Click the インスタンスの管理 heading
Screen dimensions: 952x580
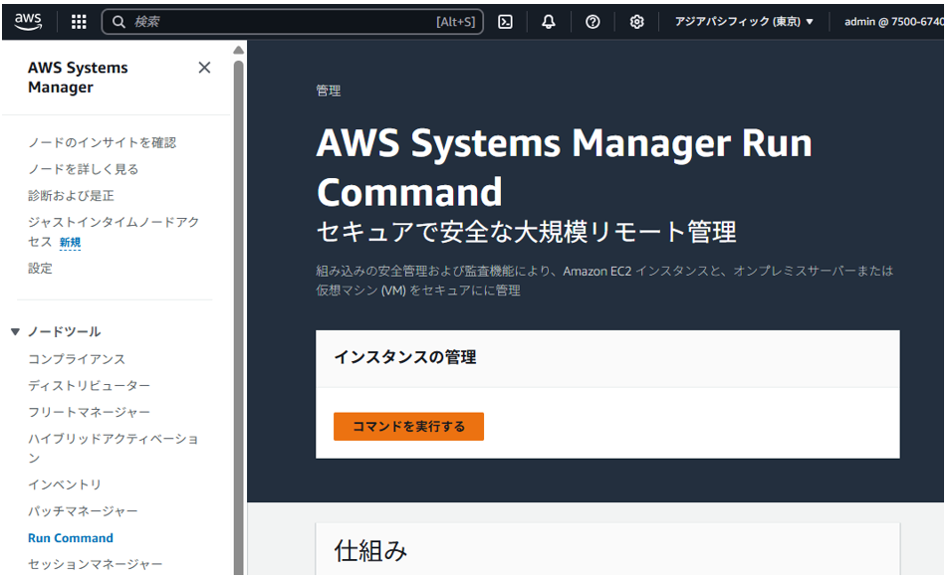pos(405,357)
